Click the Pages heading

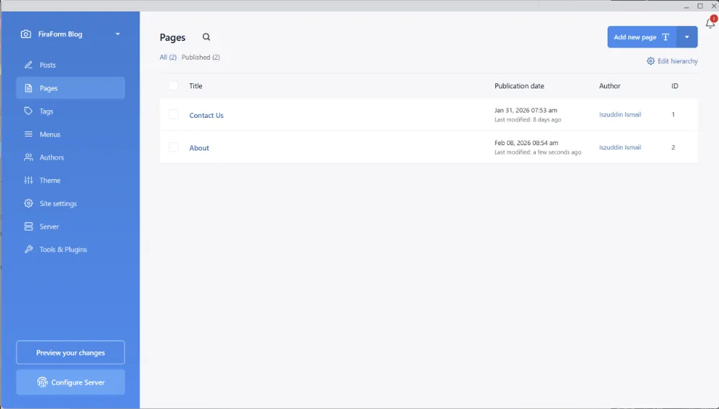(173, 37)
